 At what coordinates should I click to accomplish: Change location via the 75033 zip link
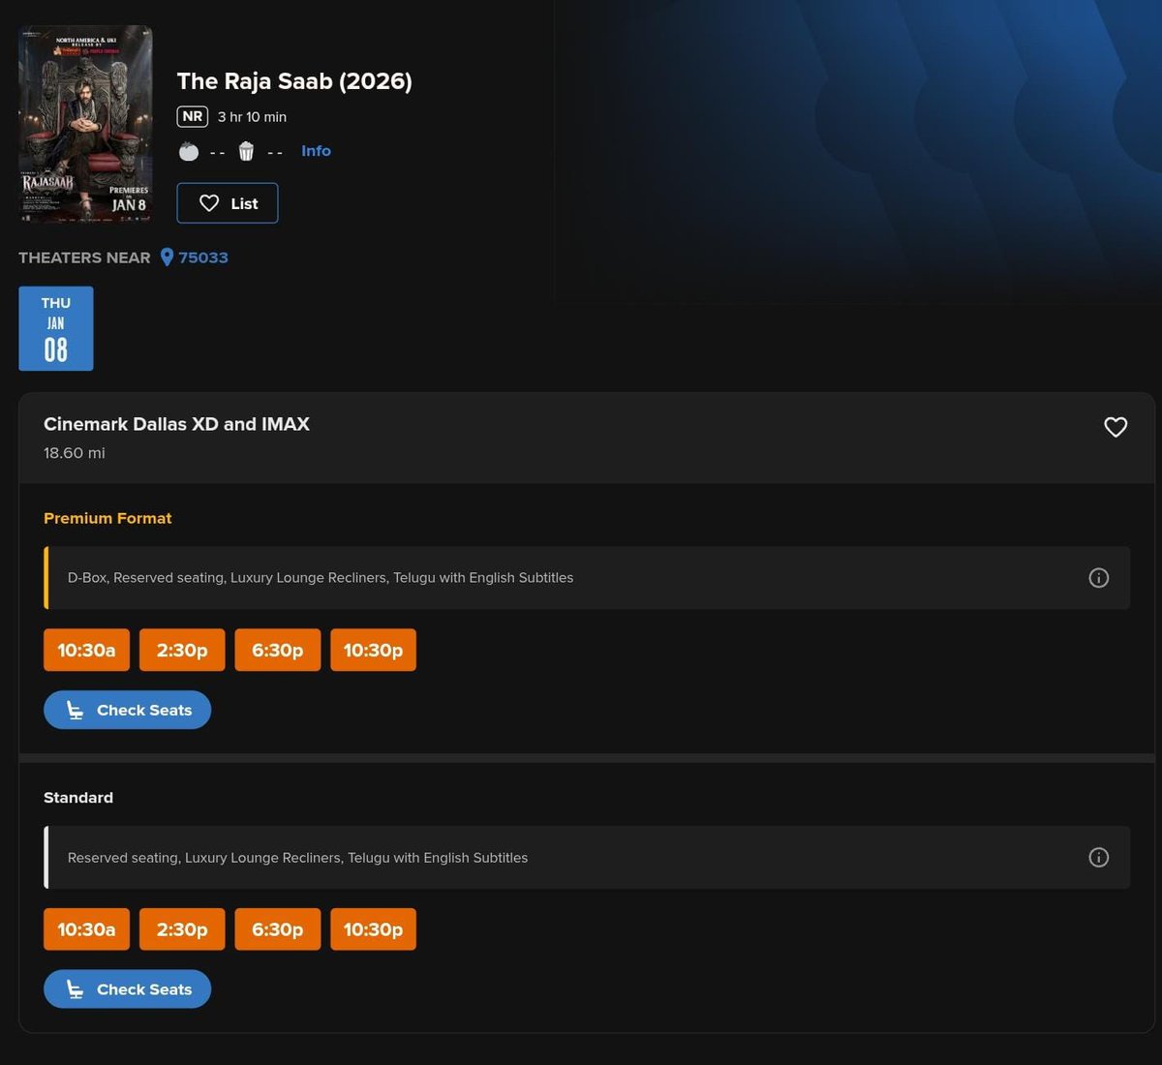(x=203, y=258)
